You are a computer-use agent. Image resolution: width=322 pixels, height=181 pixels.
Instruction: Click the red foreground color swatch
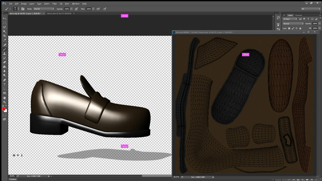tap(4, 109)
